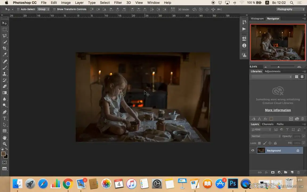Open the blend mode Normal dropdown
The height and width of the screenshot is (192, 307).
pos(265,136)
